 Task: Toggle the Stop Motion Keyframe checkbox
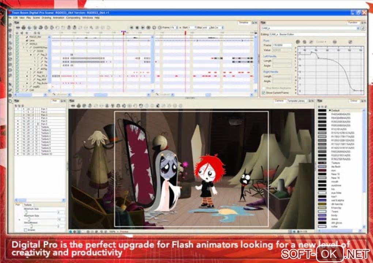tap(264, 88)
